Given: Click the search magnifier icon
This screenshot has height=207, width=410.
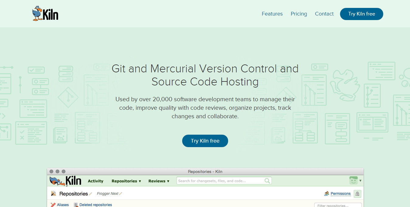Looking at the screenshot, I should (267, 181).
